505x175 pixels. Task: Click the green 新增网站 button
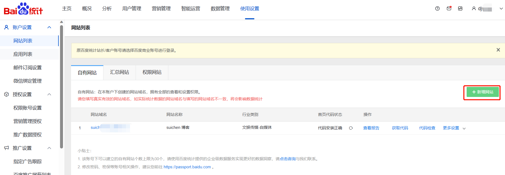coord(482,92)
